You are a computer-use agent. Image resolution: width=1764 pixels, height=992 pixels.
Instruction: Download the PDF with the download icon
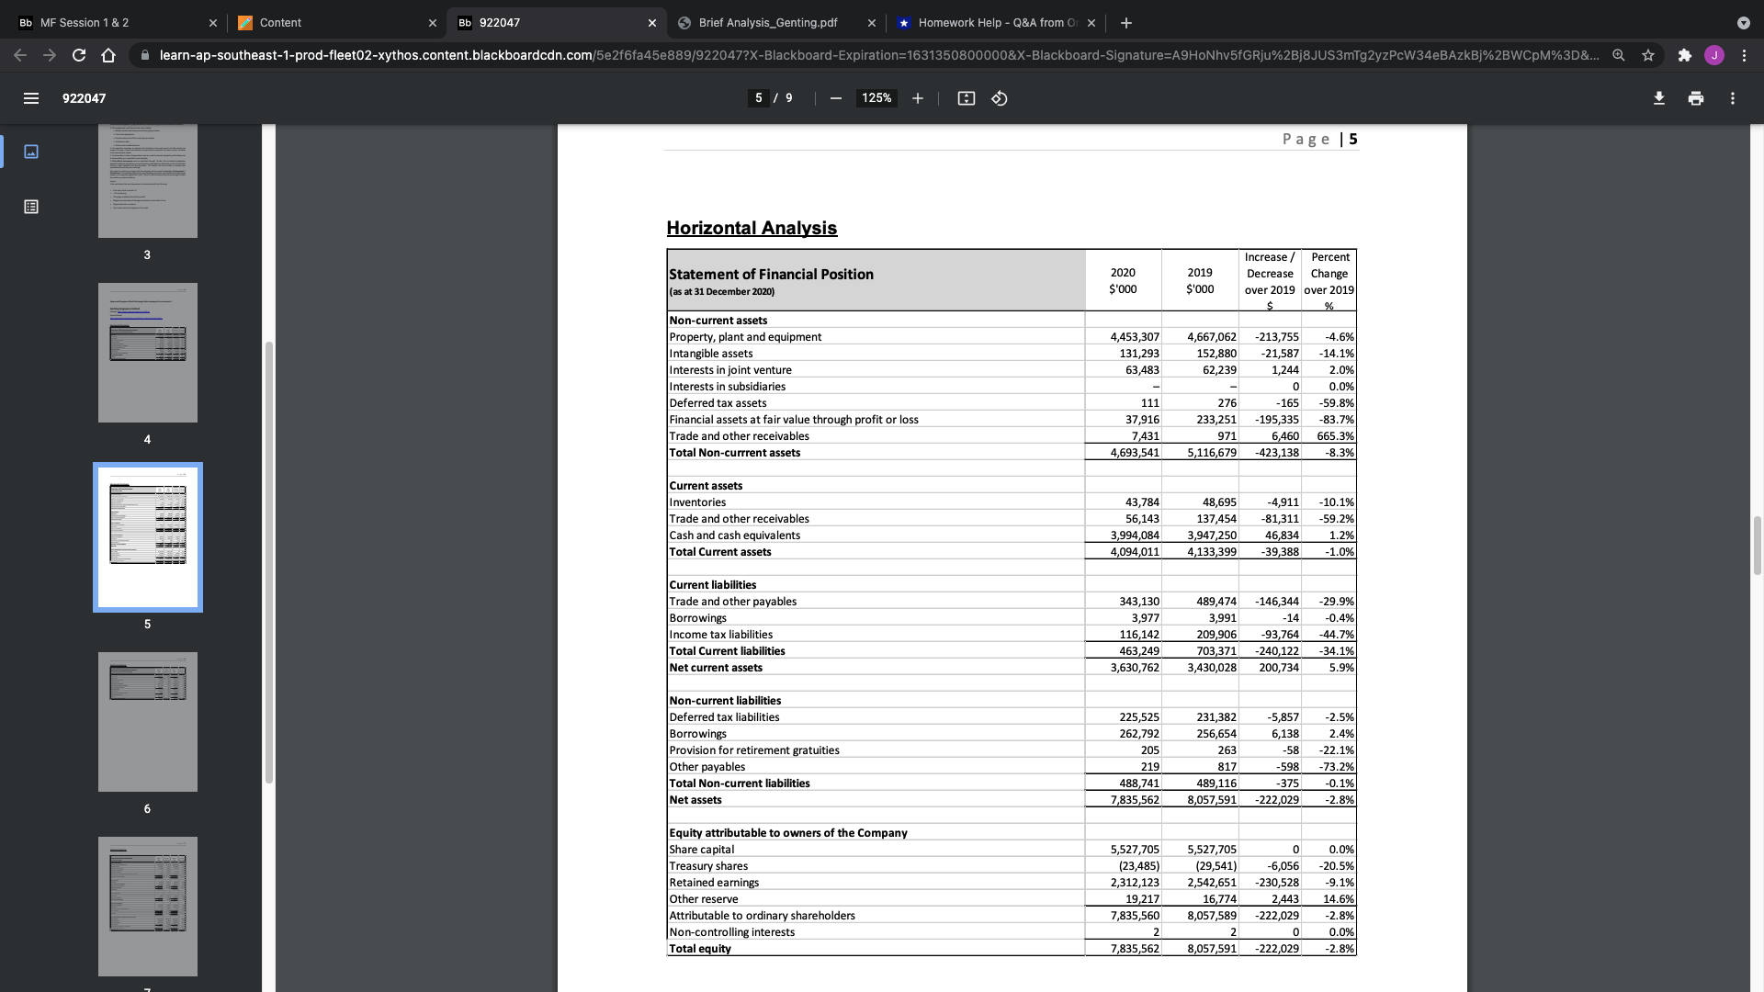pos(1658,98)
